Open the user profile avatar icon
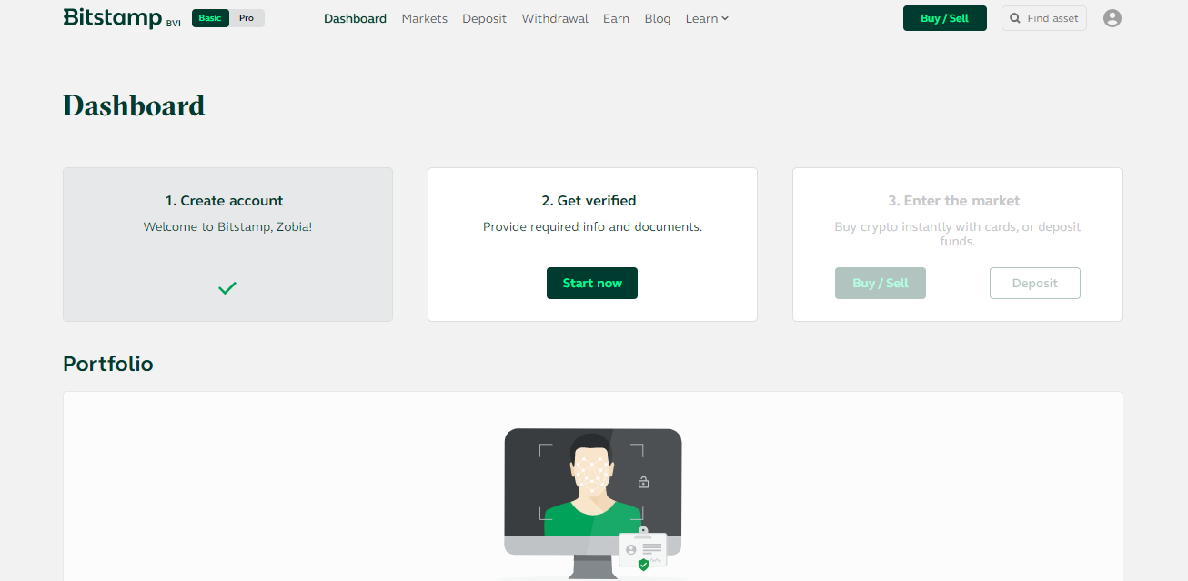This screenshot has width=1188, height=581. pyautogui.click(x=1112, y=18)
